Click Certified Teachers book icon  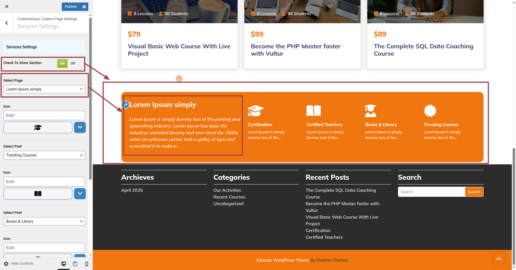pos(314,111)
